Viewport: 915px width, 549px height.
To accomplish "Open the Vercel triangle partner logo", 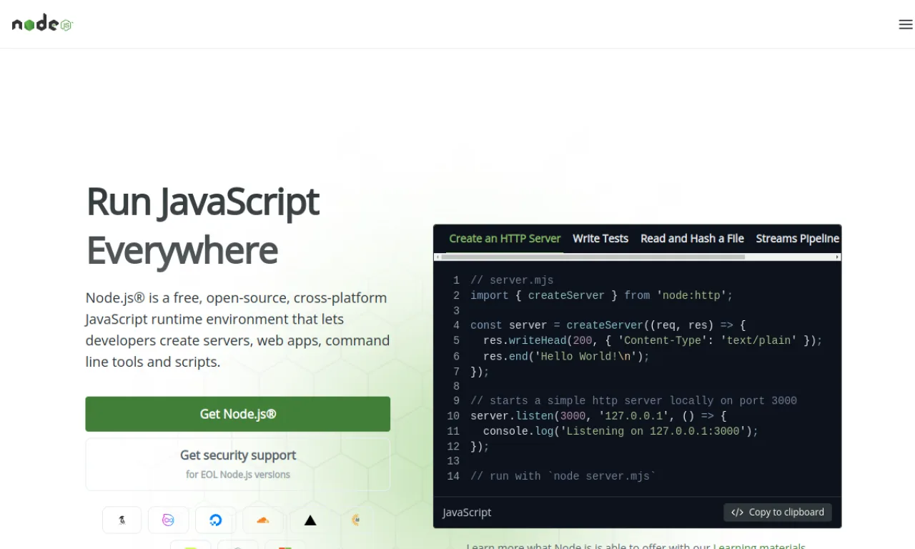I will 310,520.
